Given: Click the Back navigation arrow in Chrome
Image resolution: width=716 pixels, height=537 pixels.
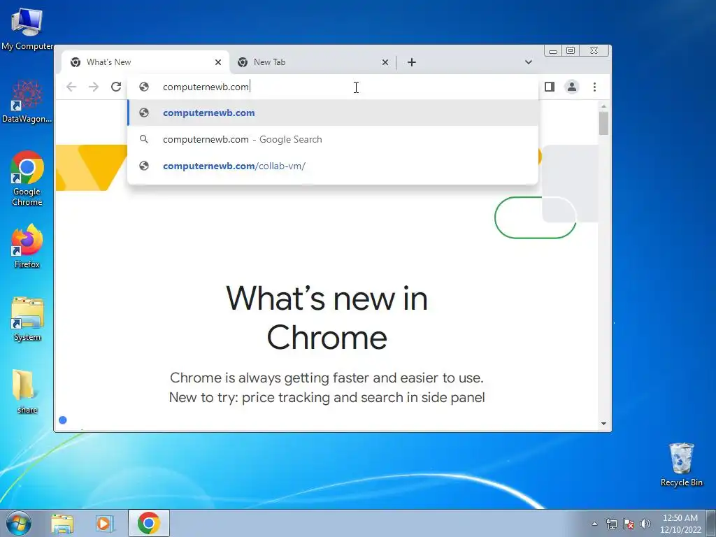Looking at the screenshot, I should (x=71, y=87).
